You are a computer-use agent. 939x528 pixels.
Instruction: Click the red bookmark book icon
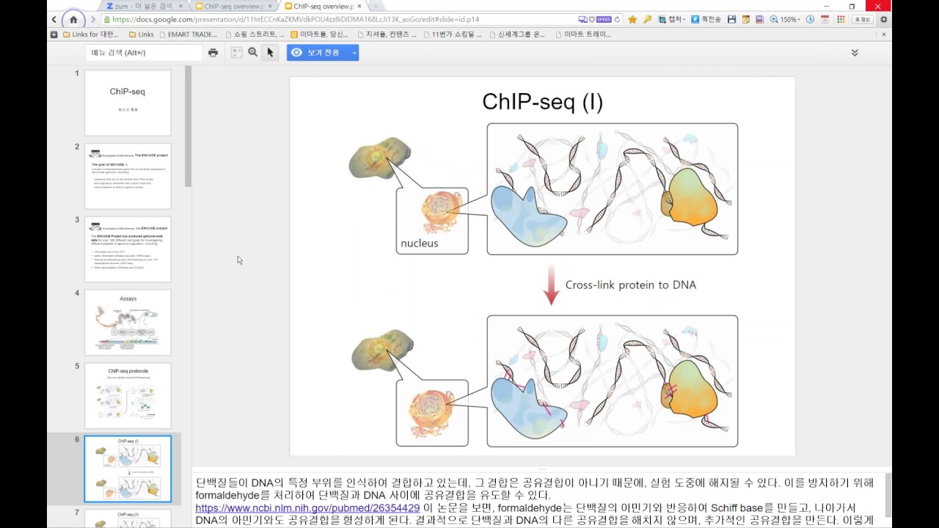click(x=759, y=19)
